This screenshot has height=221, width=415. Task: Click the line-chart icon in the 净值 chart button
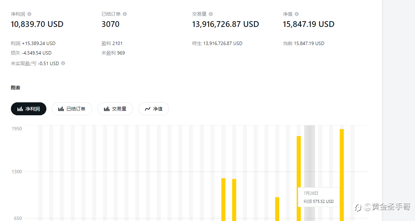148,109
